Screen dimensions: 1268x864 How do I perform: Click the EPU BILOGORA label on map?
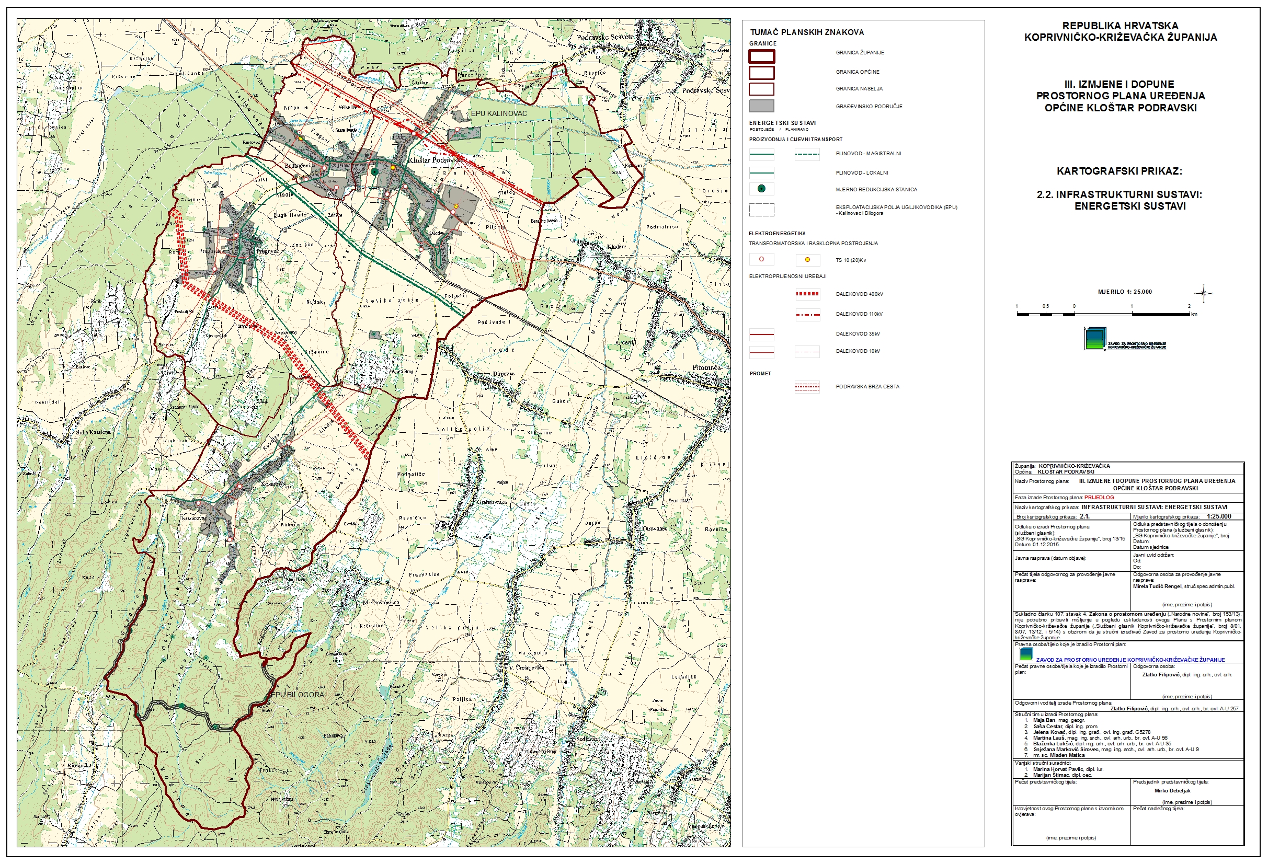[x=298, y=695]
